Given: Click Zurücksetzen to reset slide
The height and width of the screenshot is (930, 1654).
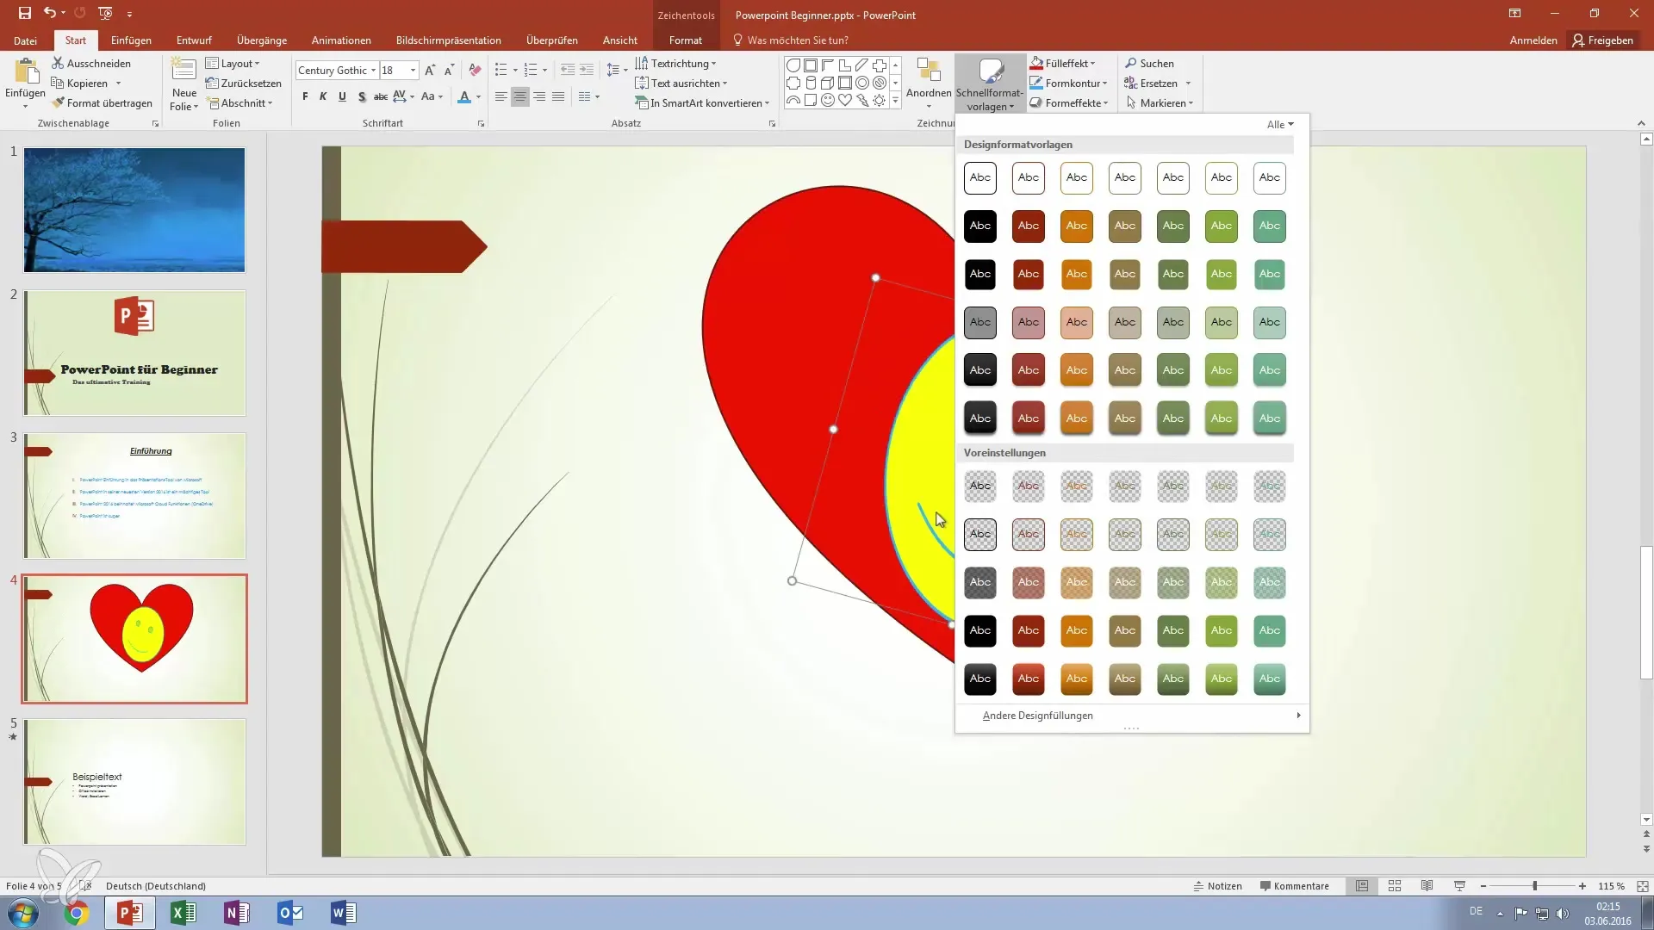Looking at the screenshot, I should pyautogui.click(x=244, y=83).
